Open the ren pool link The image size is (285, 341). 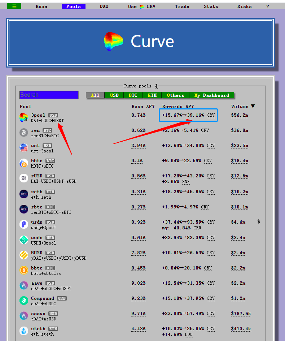(x=35, y=130)
